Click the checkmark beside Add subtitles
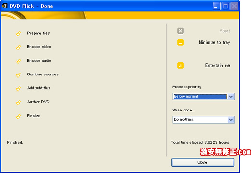 coord(18,89)
